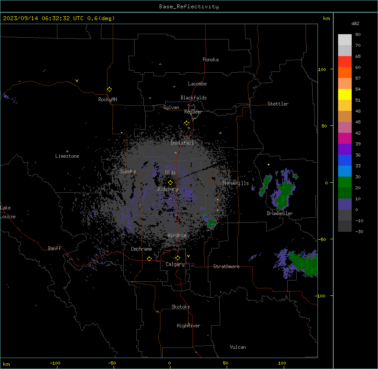Pick the orange 57-60 dBZ legend swatch
The image size is (378, 369).
click(x=345, y=72)
